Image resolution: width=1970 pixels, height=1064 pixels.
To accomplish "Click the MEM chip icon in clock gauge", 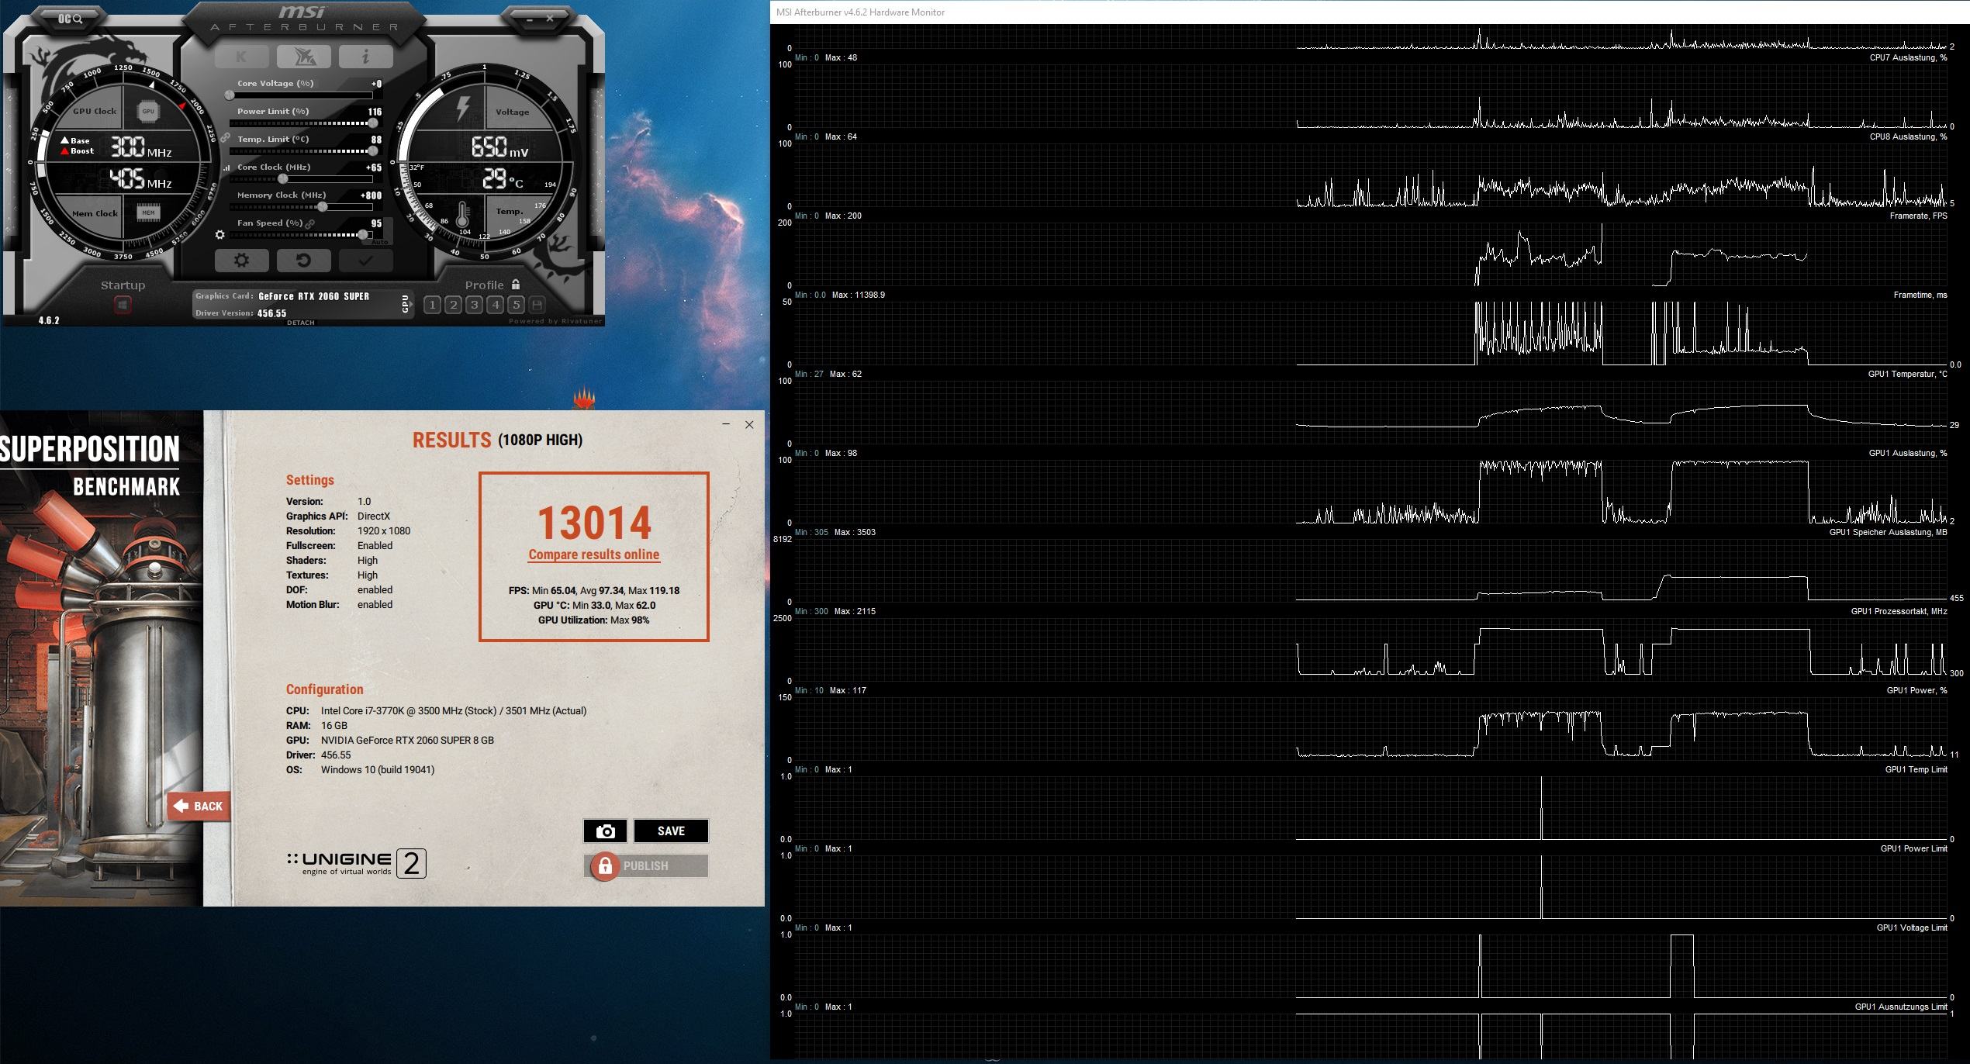I will tap(148, 212).
